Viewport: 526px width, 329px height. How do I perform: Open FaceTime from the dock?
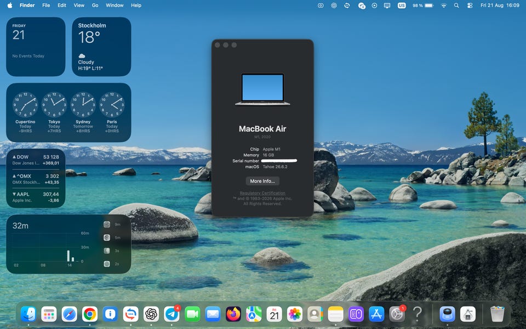point(192,314)
